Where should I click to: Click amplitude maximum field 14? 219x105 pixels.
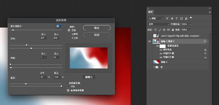point(56,57)
